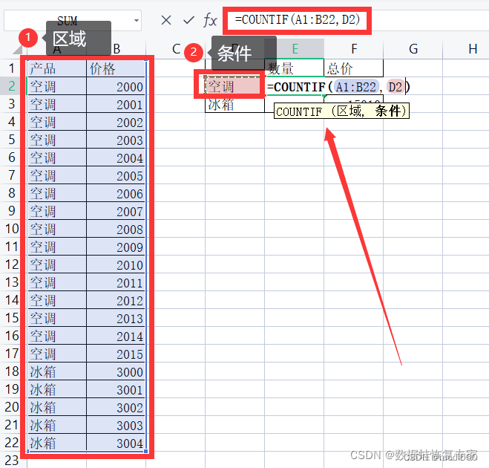
Task: Click cell E1 header 数量
Action: [295, 68]
